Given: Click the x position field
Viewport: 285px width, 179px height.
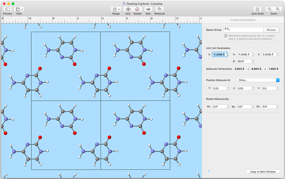Looking at the screenshot, I should click(219, 88).
